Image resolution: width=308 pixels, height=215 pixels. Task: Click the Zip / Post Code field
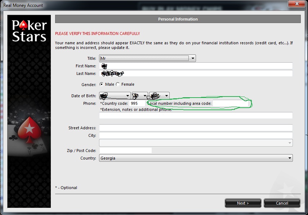[x=125, y=151]
